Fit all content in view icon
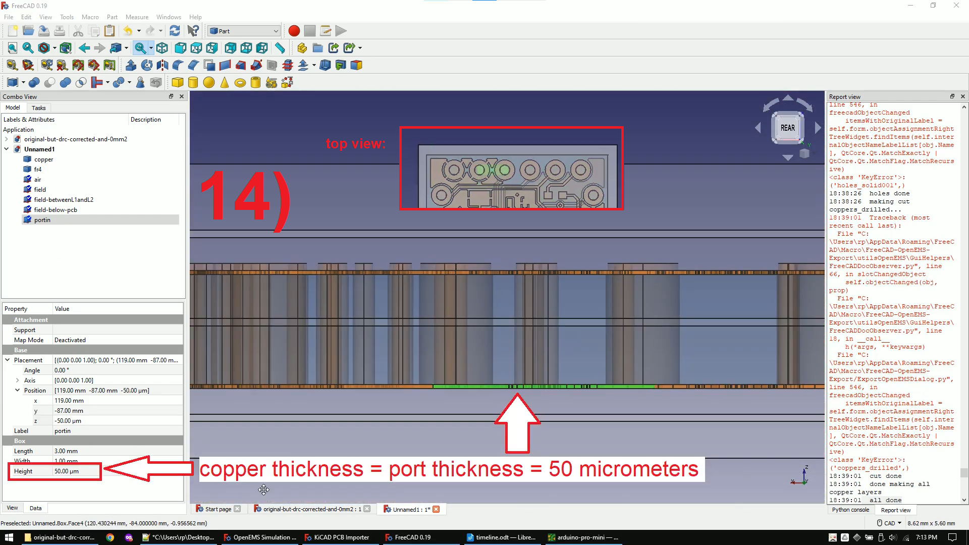 [x=13, y=48]
